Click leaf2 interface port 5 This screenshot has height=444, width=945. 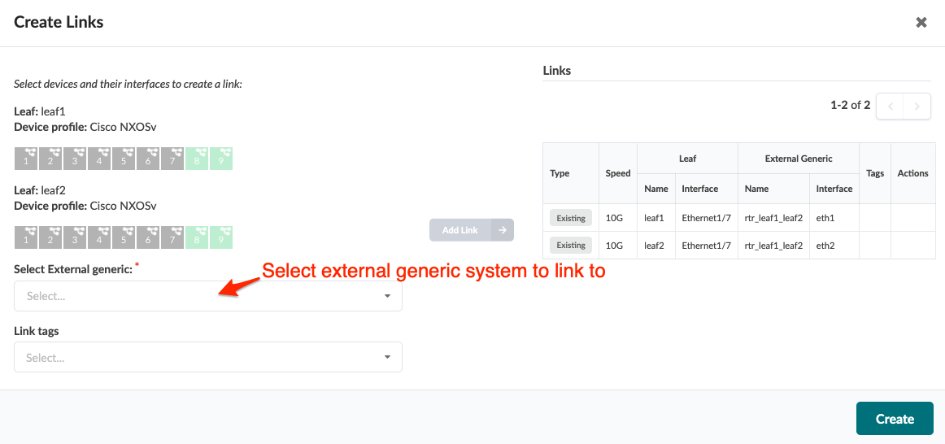coord(124,237)
